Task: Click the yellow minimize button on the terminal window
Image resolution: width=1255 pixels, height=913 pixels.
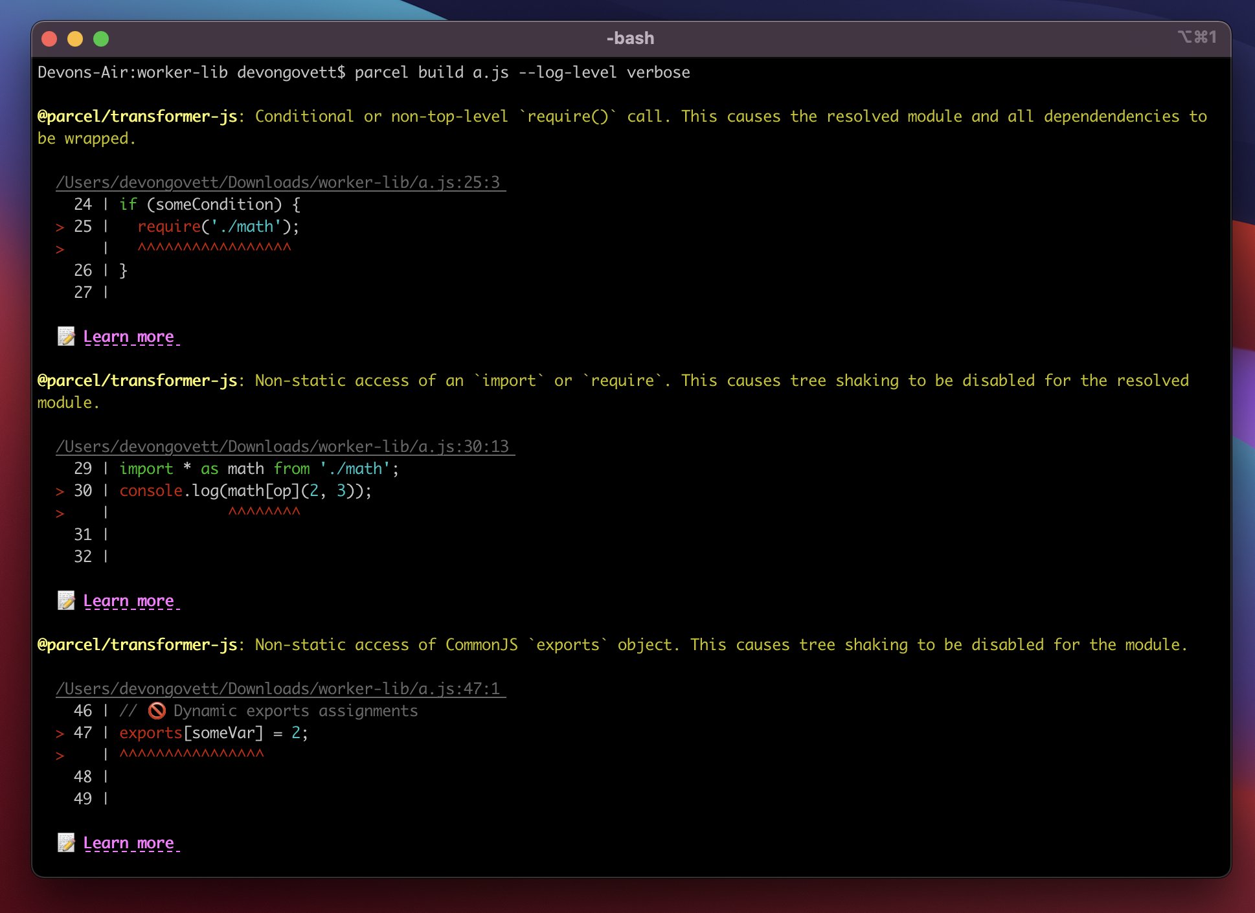Action: click(76, 39)
